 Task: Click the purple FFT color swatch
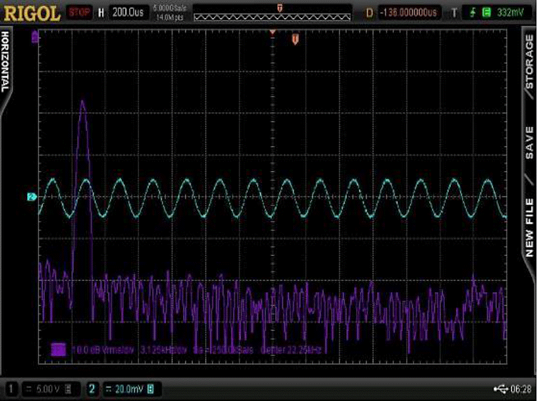click(58, 349)
